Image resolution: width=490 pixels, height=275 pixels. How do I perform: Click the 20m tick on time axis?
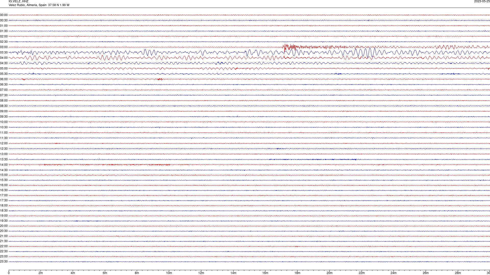(329, 273)
